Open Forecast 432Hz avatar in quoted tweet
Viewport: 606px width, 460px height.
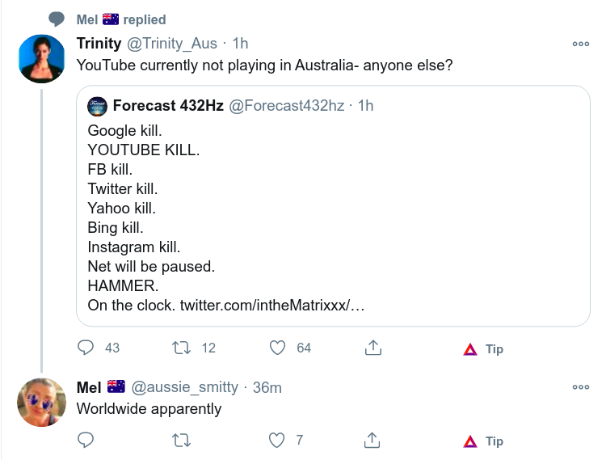coord(97,106)
